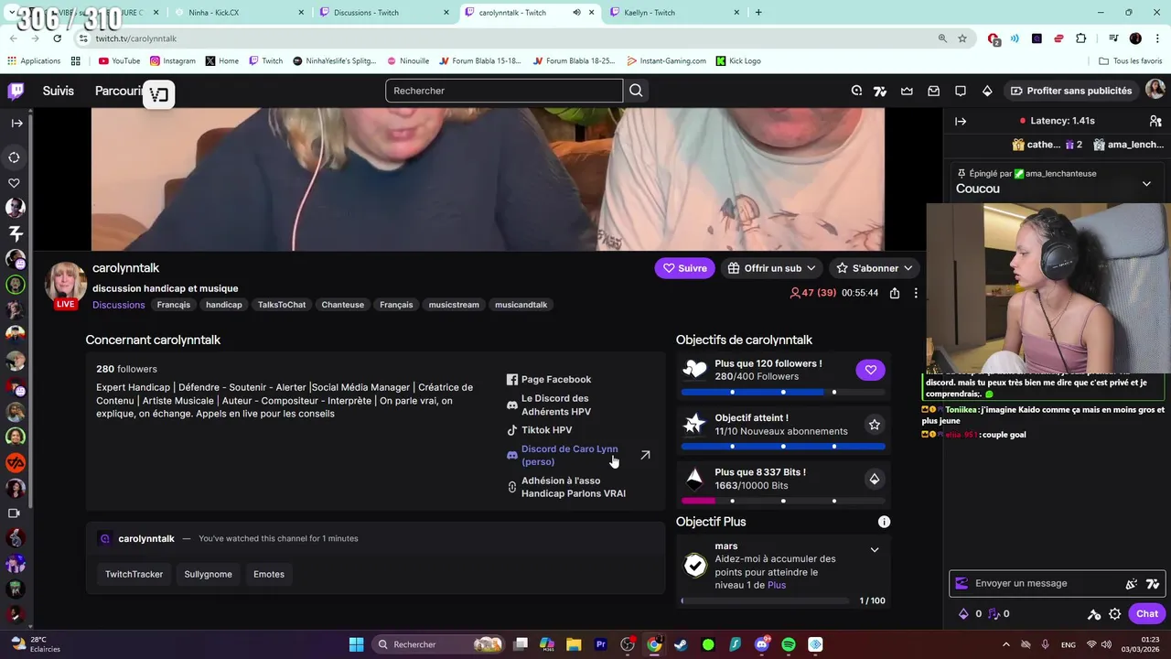Click the Objectif Plus 1/100 progress bar
The height and width of the screenshot is (659, 1171).
[764, 601]
